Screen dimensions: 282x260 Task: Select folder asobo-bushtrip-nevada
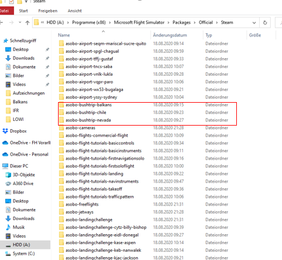pyautogui.click(x=88, y=120)
